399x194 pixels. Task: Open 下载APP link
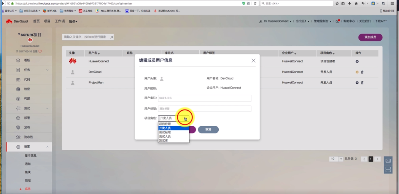tap(381, 21)
